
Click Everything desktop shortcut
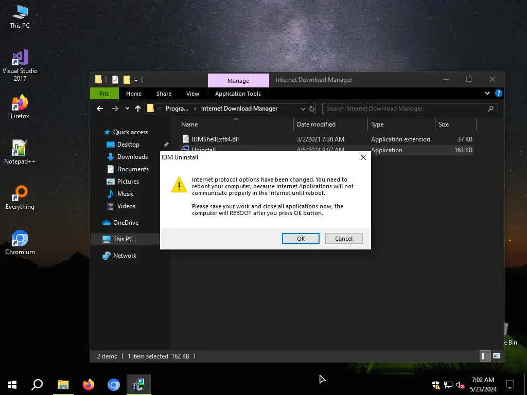coord(20,197)
